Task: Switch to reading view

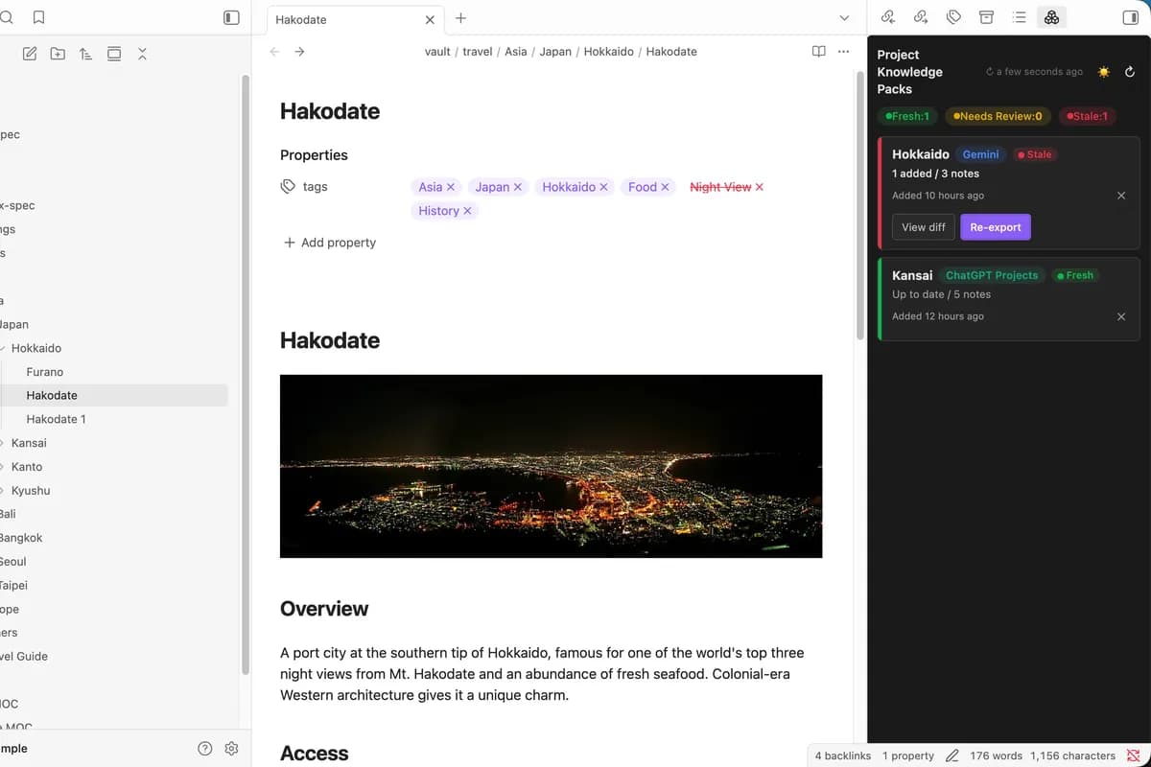Action: [x=818, y=52]
